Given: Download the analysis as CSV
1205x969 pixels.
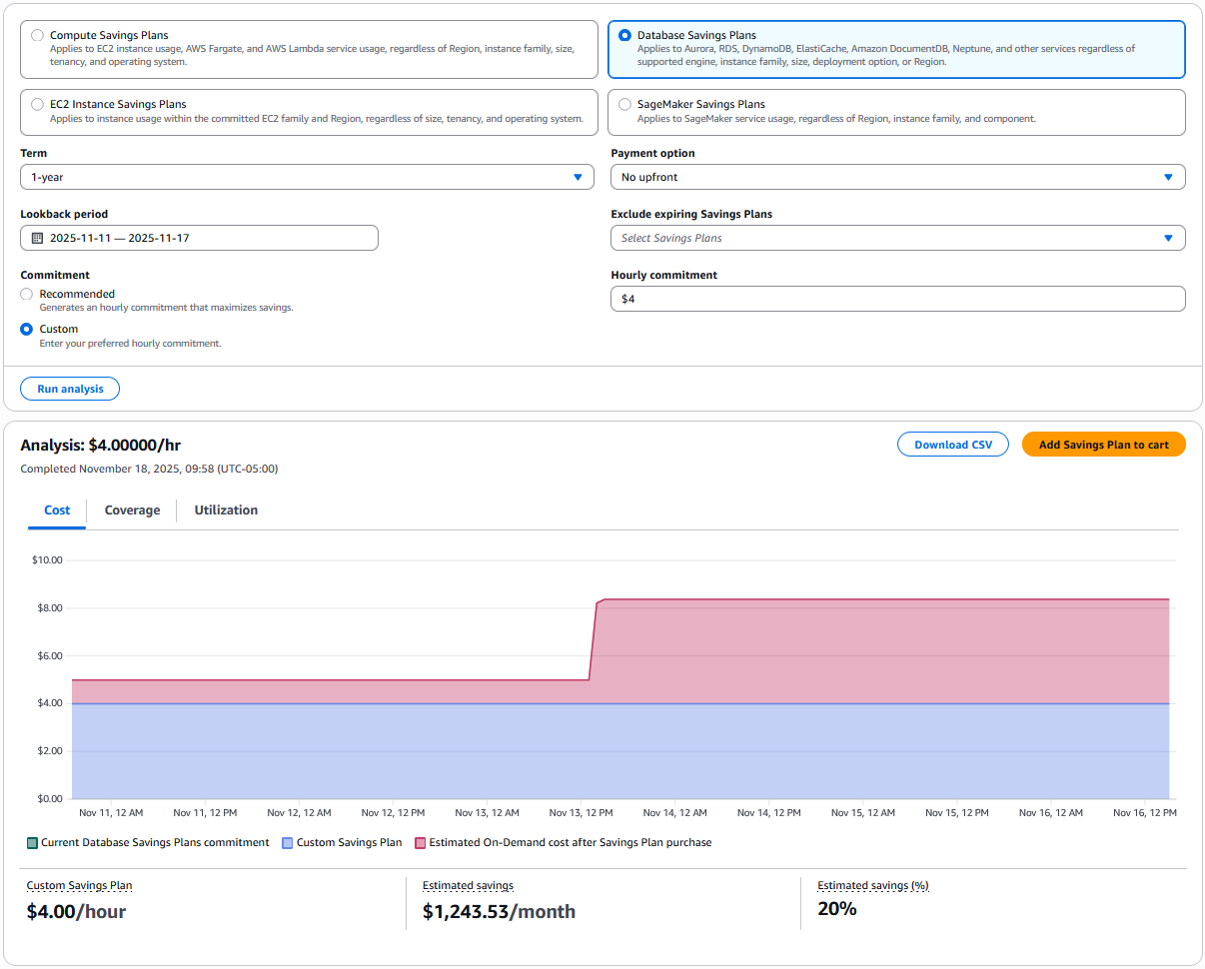Looking at the screenshot, I should coord(952,444).
